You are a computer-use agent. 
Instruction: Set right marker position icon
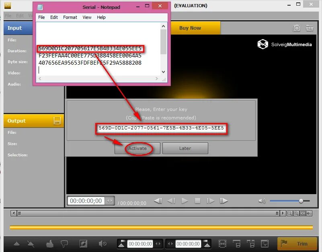(x=207, y=244)
